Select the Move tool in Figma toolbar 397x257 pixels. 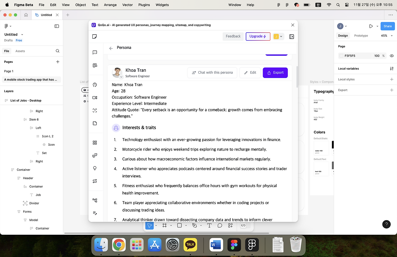[x=149, y=225]
